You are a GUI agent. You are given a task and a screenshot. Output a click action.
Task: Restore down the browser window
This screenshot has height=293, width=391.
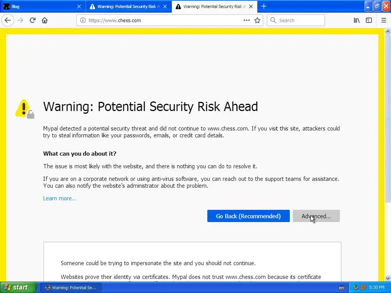click(377, 6)
